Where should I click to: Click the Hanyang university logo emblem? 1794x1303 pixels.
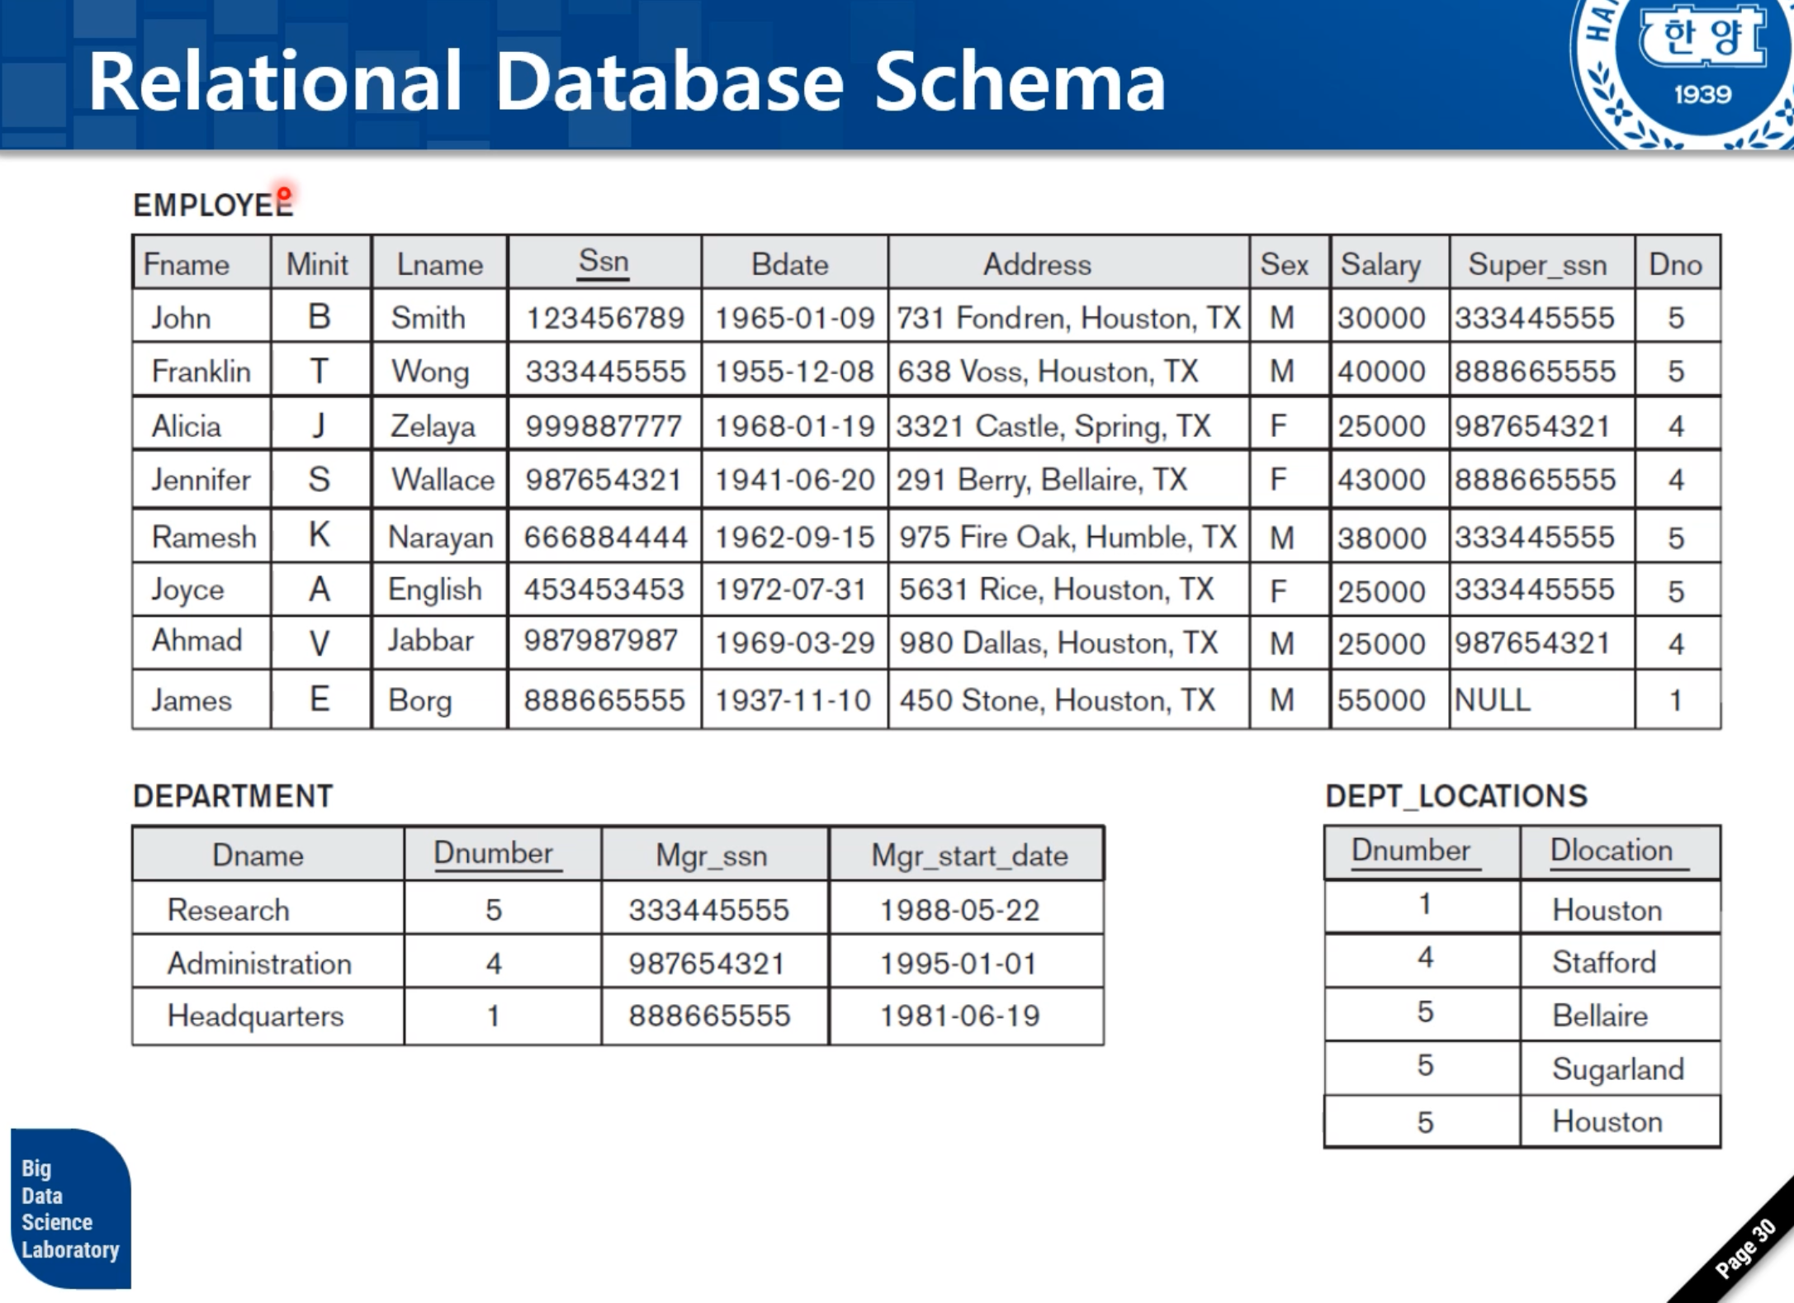coord(1699,66)
